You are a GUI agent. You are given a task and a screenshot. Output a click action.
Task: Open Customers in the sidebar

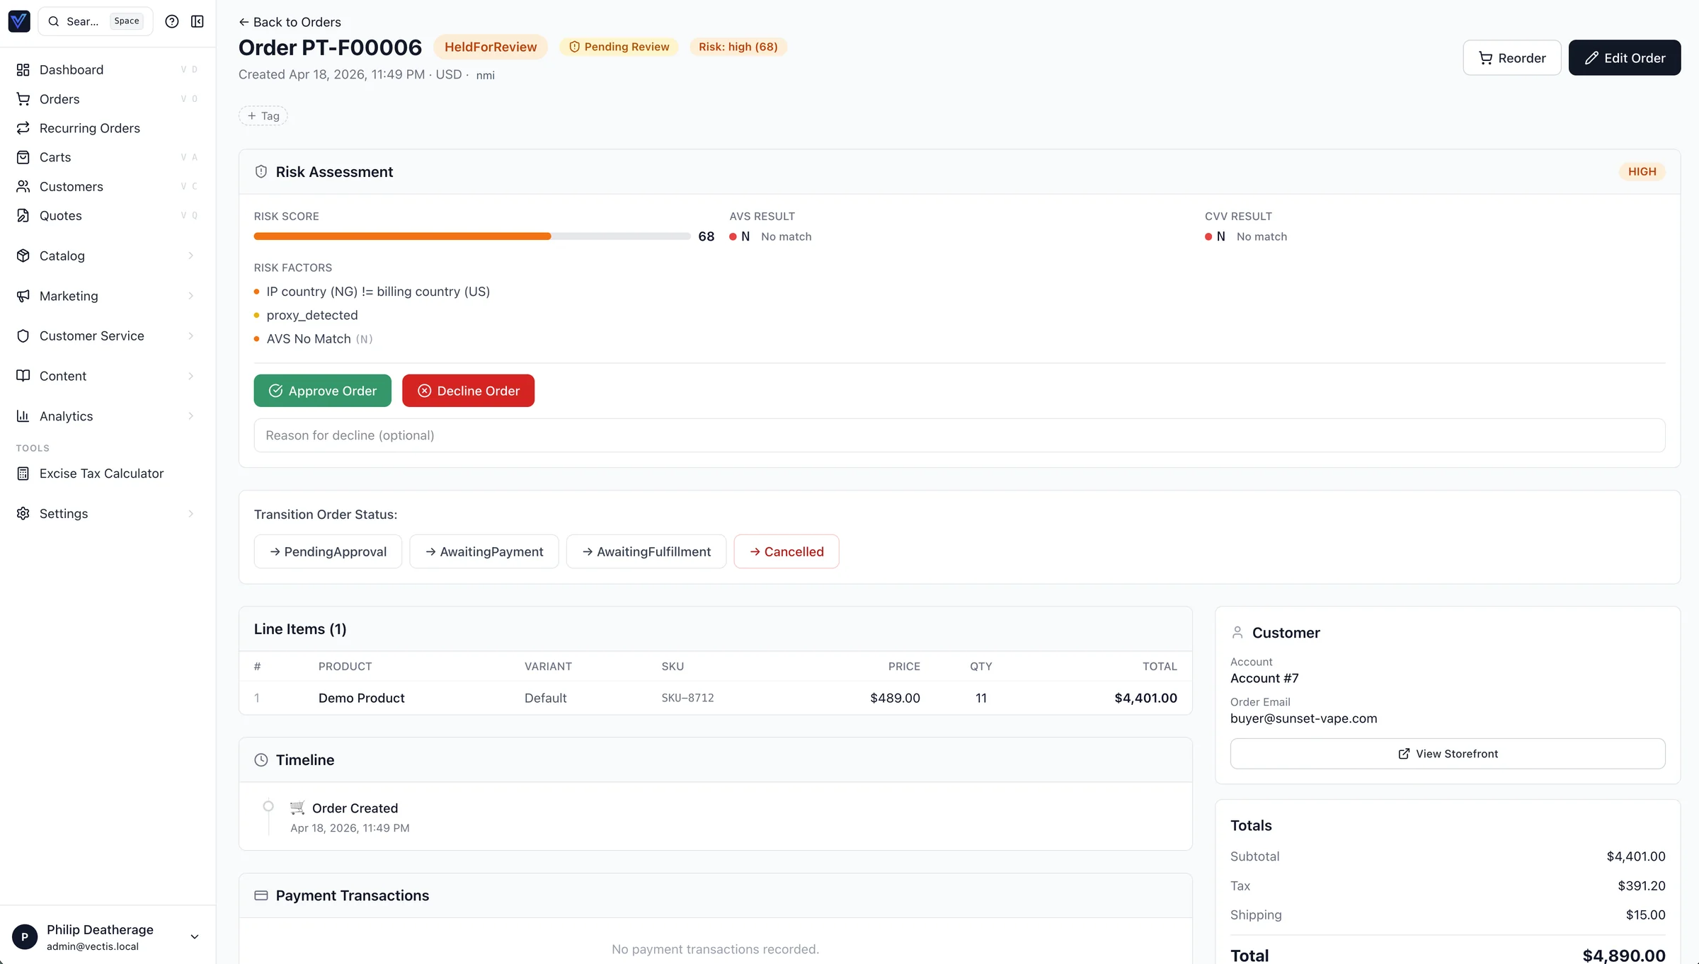[71, 187]
